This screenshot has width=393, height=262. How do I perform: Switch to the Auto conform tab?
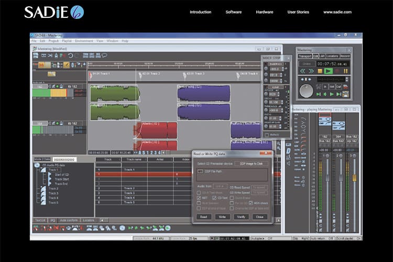click(x=69, y=221)
